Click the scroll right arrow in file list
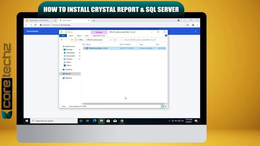This screenshot has height=146, width=260. (x=167, y=104)
